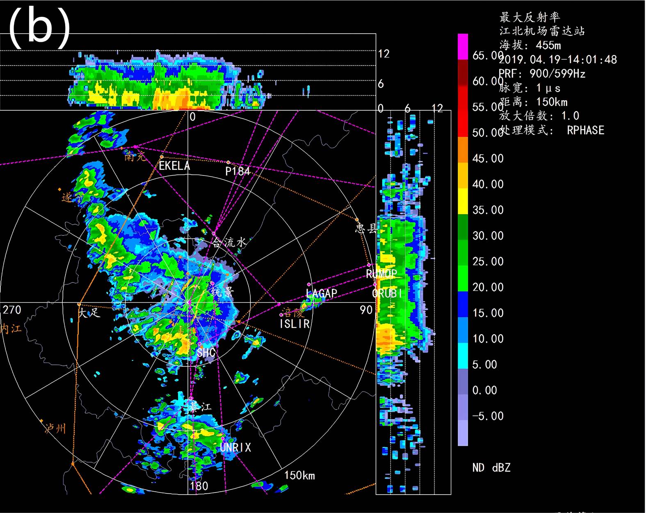Screen dimensions: 646x513
Task: Select the ISLIR waypoint label
Action: pyautogui.click(x=294, y=324)
